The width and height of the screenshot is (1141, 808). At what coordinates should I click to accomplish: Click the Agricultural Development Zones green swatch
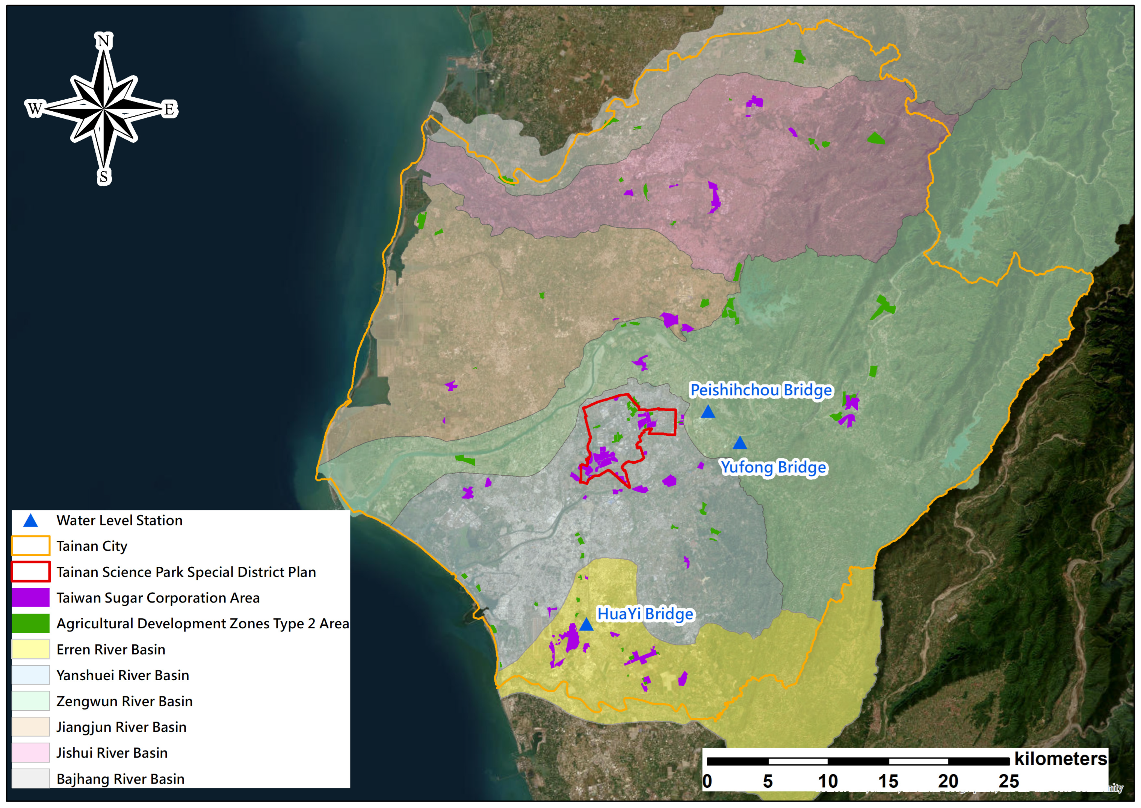tap(30, 624)
